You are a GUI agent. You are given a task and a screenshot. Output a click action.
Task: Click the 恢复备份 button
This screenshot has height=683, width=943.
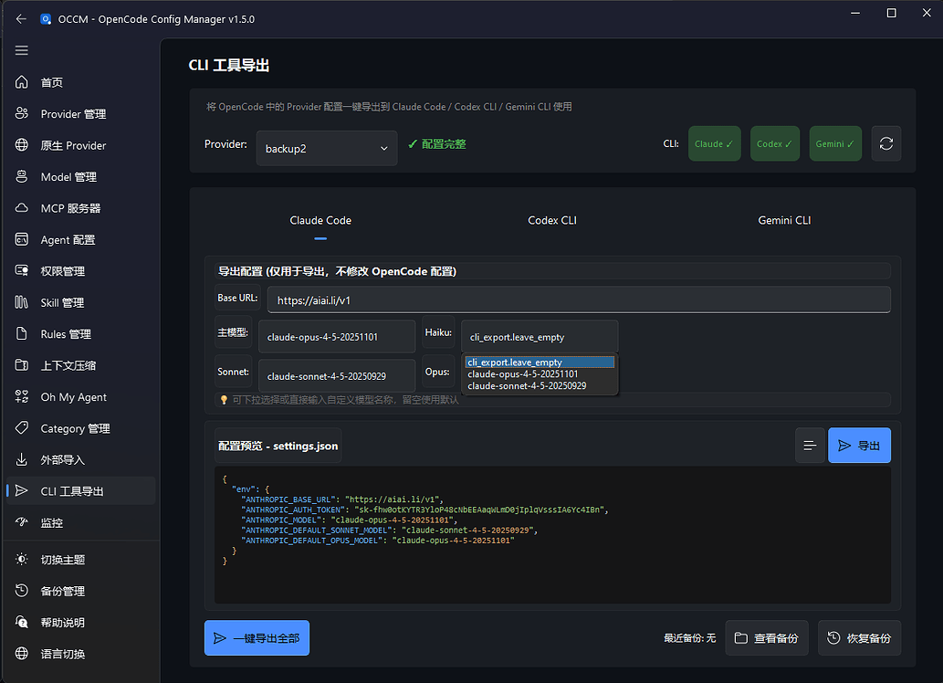click(859, 638)
